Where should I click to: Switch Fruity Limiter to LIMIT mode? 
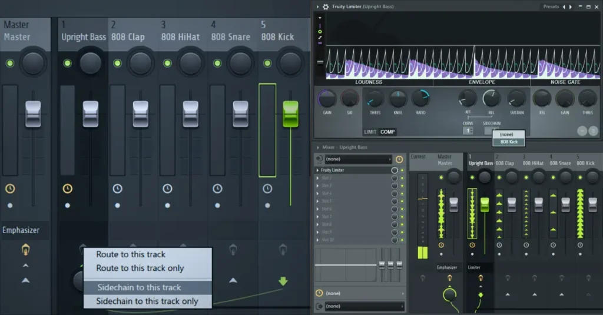click(x=370, y=132)
